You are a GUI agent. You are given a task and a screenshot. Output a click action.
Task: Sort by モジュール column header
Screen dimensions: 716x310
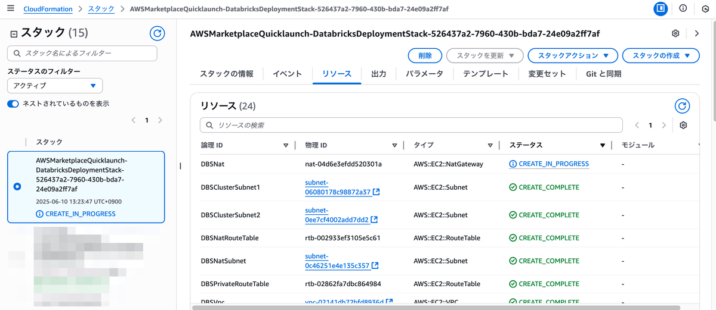coord(638,145)
